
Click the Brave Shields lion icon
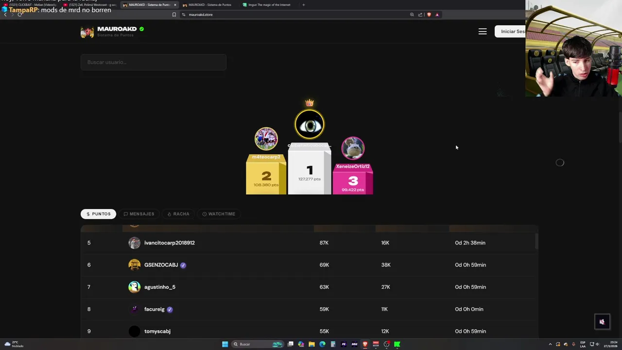[x=429, y=15]
